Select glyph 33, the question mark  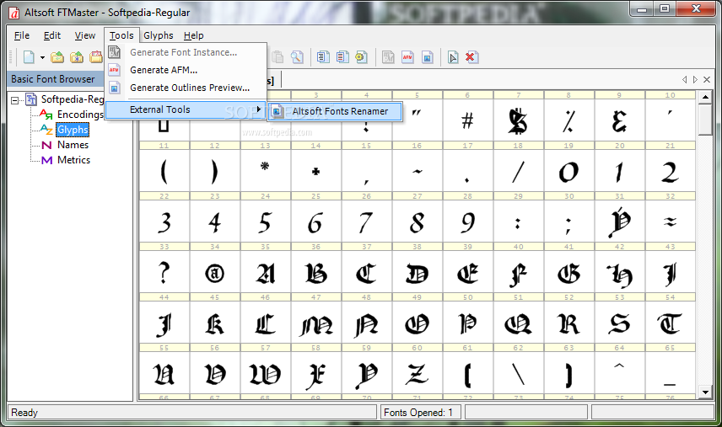(164, 272)
